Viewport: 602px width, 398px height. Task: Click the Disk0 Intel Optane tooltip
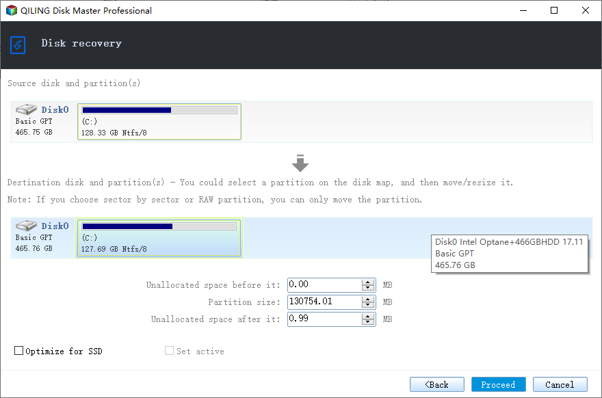[510, 254]
